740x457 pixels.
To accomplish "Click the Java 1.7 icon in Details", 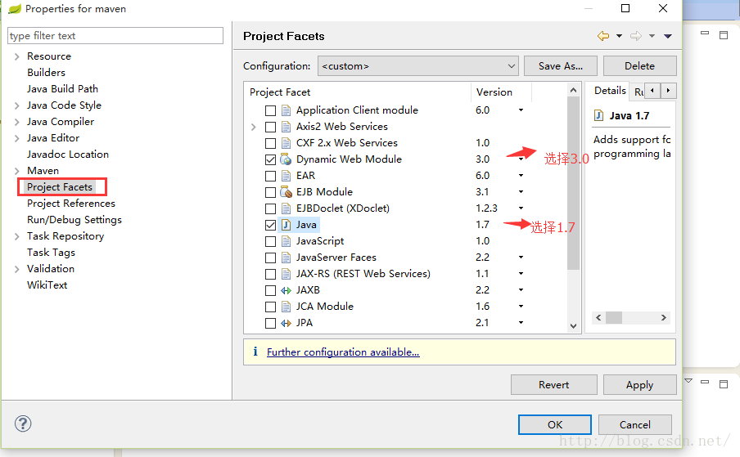I will pyautogui.click(x=598, y=115).
